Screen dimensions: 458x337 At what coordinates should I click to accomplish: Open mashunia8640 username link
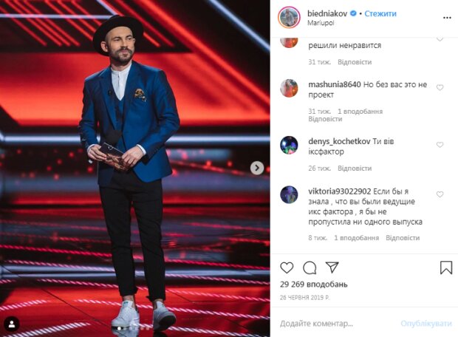pos(335,84)
